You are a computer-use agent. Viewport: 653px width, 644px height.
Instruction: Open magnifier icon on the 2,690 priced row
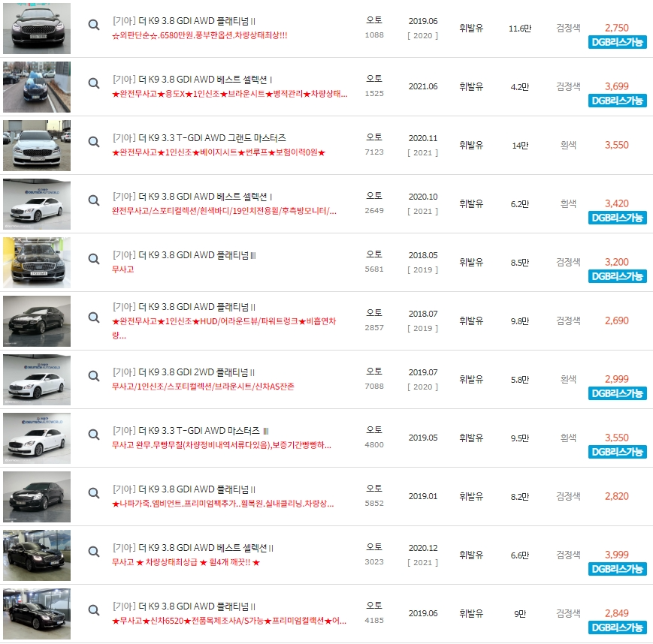point(93,317)
